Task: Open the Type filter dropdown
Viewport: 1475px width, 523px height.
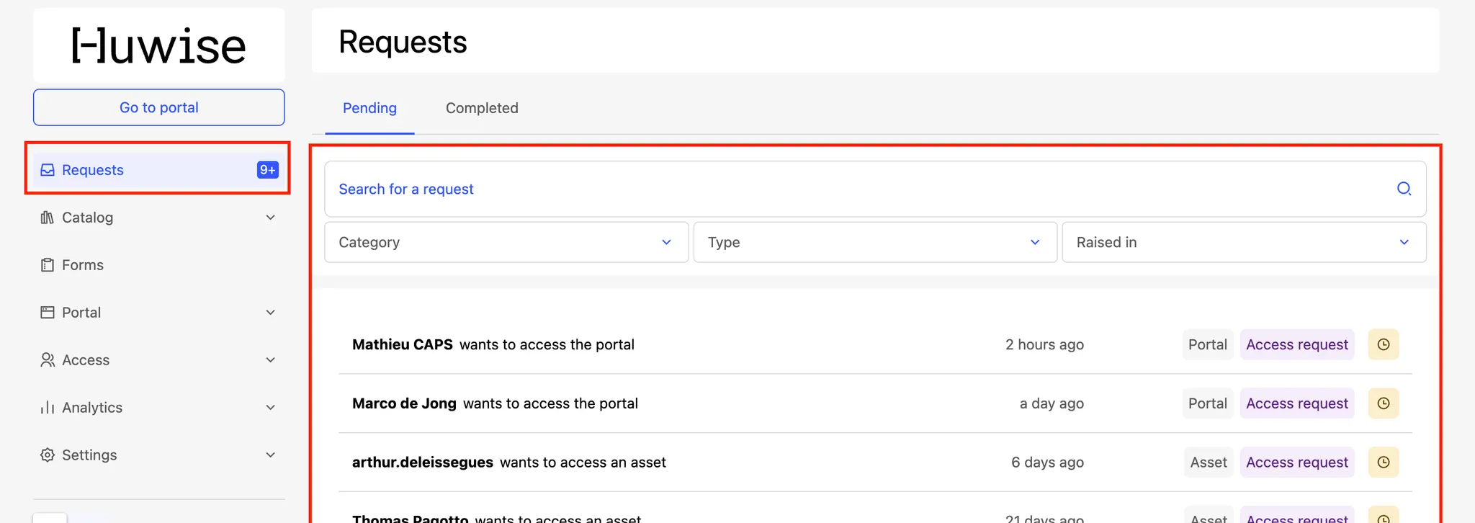Action: tap(874, 242)
